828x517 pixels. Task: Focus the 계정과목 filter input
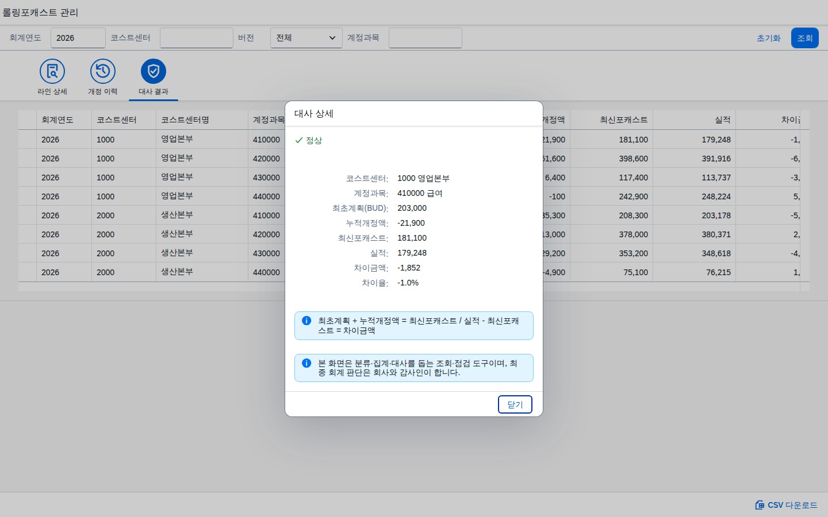pyautogui.click(x=425, y=38)
